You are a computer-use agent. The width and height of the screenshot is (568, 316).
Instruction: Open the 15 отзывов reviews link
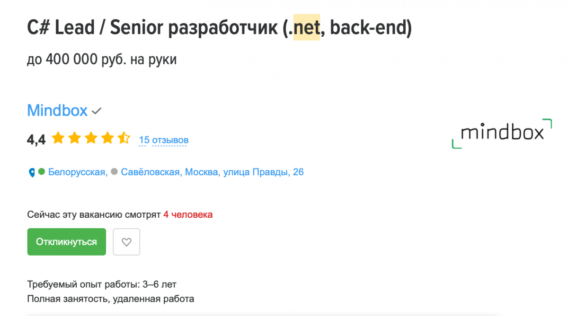point(163,140)
